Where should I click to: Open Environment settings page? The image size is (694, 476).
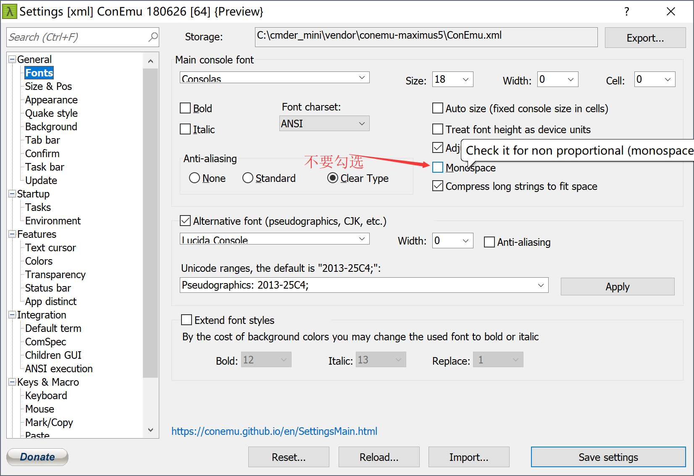[53, 221]
